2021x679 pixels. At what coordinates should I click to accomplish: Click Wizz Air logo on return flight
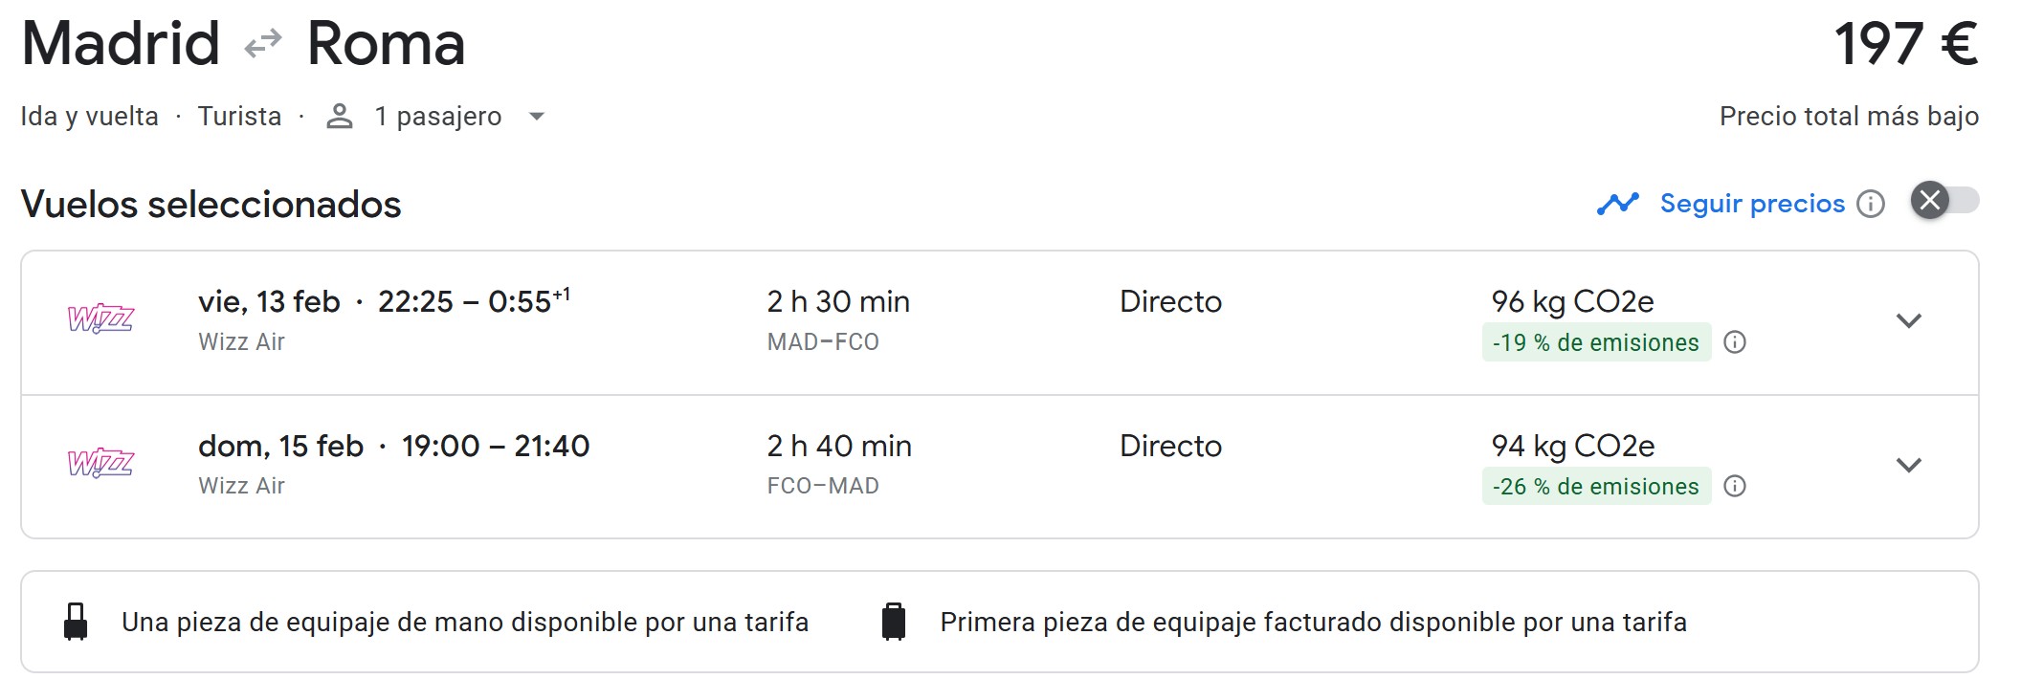100,463
